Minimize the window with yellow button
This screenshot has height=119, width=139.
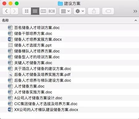[x=11, y=3]
